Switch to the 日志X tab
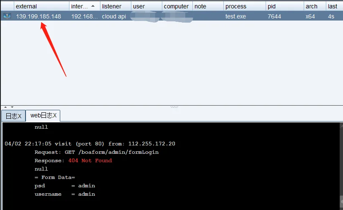This screenshot has width=343, height=210. tap(13, 116)
